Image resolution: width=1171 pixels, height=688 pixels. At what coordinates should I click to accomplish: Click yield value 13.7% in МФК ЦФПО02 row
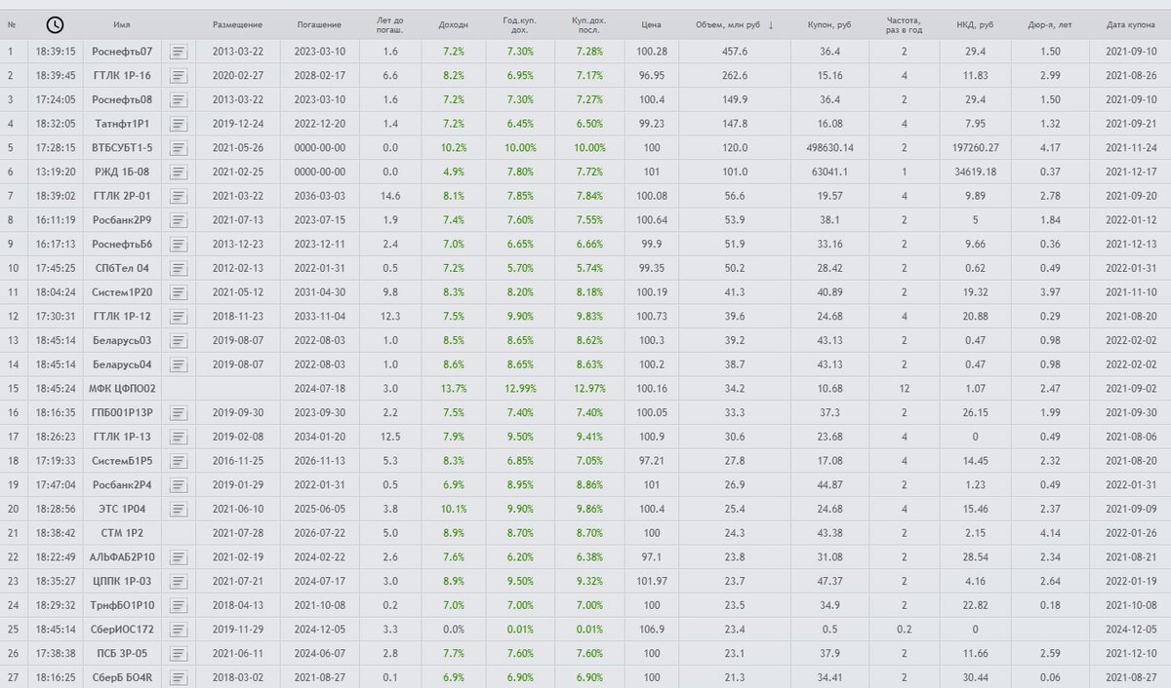[454, 388]
